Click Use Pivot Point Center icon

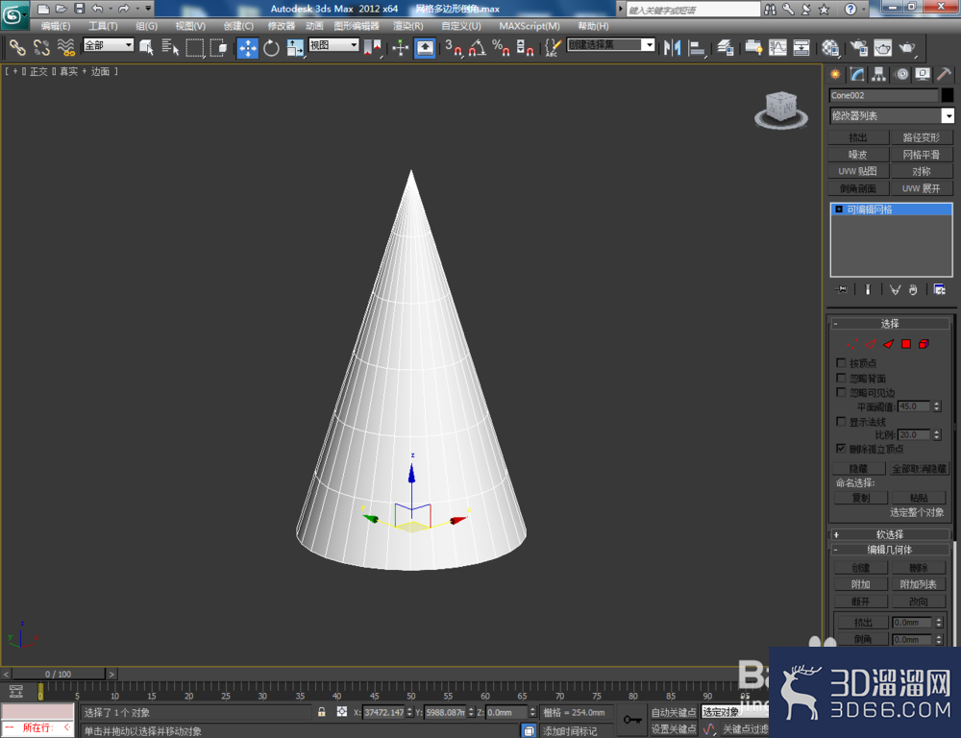(x=372, y=47)
